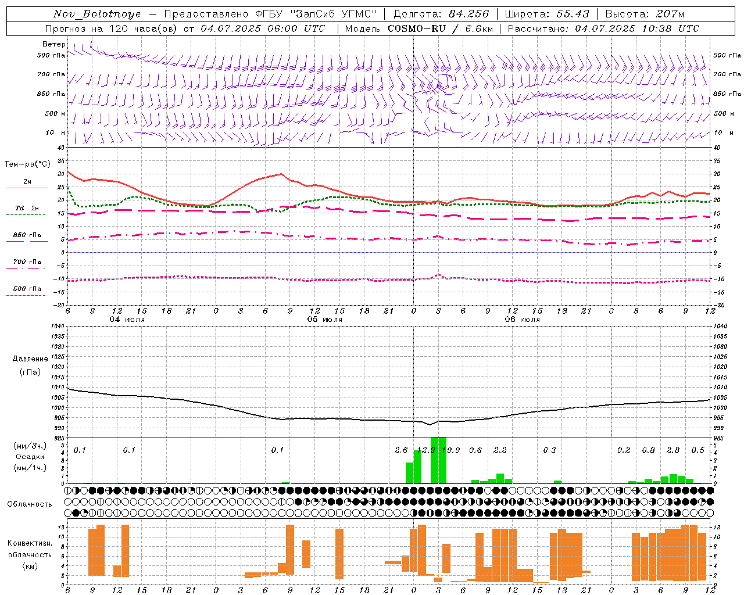Click the green dashed 'Td 2м' legend entry
This screenshot has height=595, width=744.
pyautogui.click(x=27, y=211)
